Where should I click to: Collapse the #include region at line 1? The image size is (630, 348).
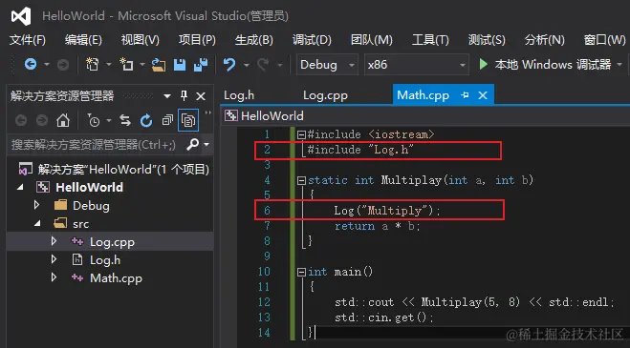[301, 134]
